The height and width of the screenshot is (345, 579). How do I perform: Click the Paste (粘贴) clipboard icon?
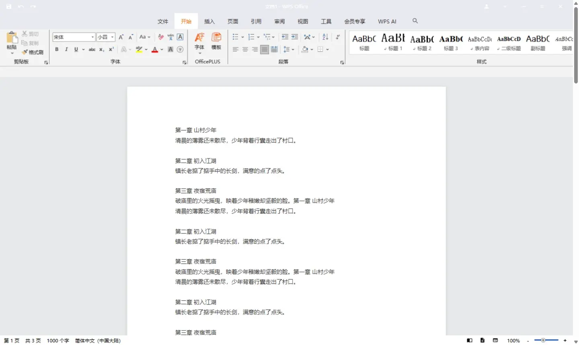(12, 38)
